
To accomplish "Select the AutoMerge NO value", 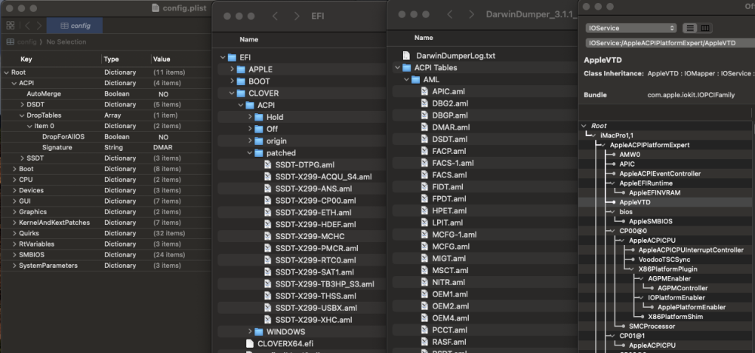I will [x=163, y=94].
